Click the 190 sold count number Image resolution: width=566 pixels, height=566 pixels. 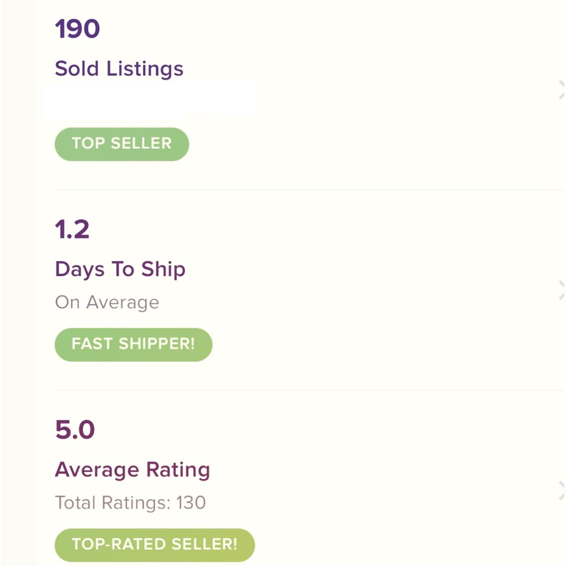(x=78, y=29)
